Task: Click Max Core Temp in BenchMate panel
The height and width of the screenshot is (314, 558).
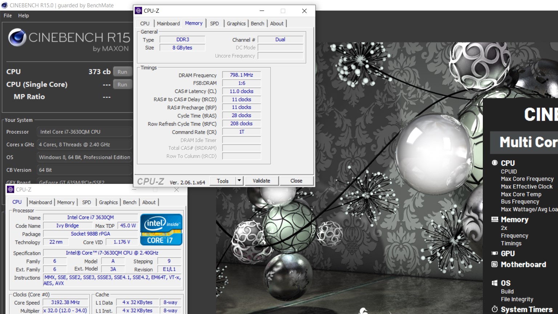Action: click(x=521, y=194)
